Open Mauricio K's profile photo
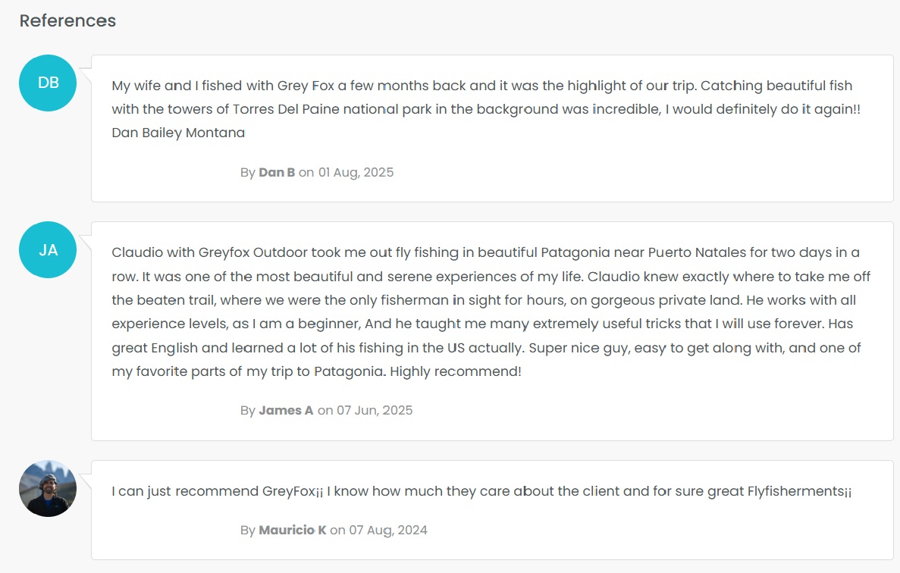Viewport: 900px width, 573px height. [x=48, y=489]
